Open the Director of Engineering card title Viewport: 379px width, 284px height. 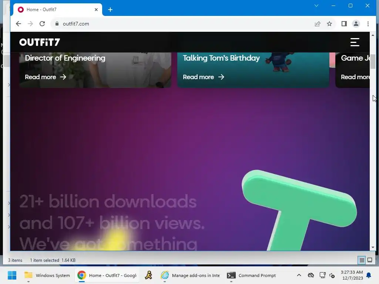(x=65, y=58)
